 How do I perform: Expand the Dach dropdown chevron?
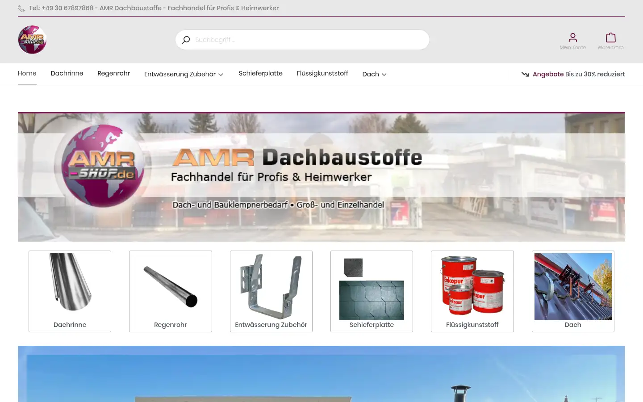384,75
